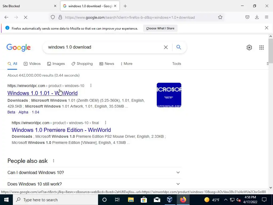
Task: Close the Site Blocked tab
Action: 55,6
